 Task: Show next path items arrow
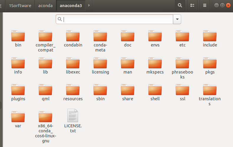tap(89, 6)
